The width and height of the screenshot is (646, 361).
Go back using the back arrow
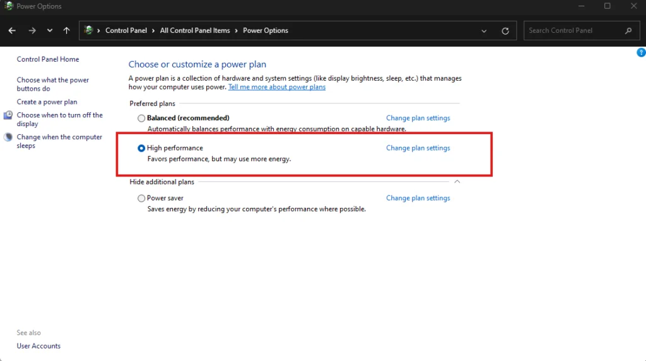coord(12,30)
